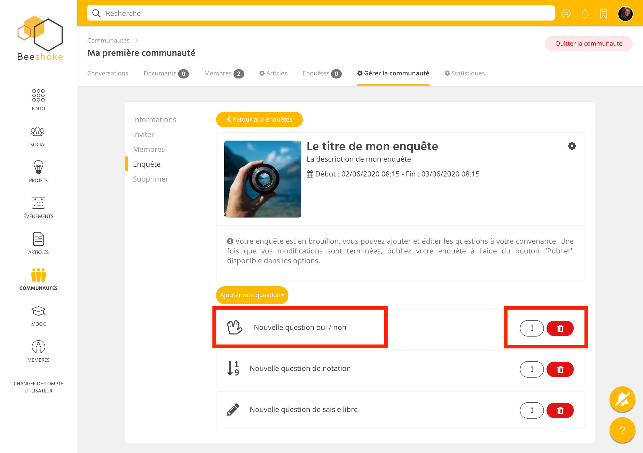Click the yellow help question-mark button
Image resolution: width=643 pixels, height=453 pixels.
[622, 430]
